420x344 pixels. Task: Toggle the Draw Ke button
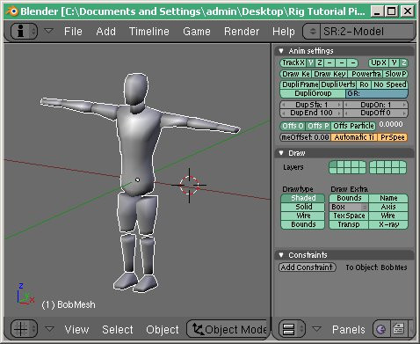point(296,74)
